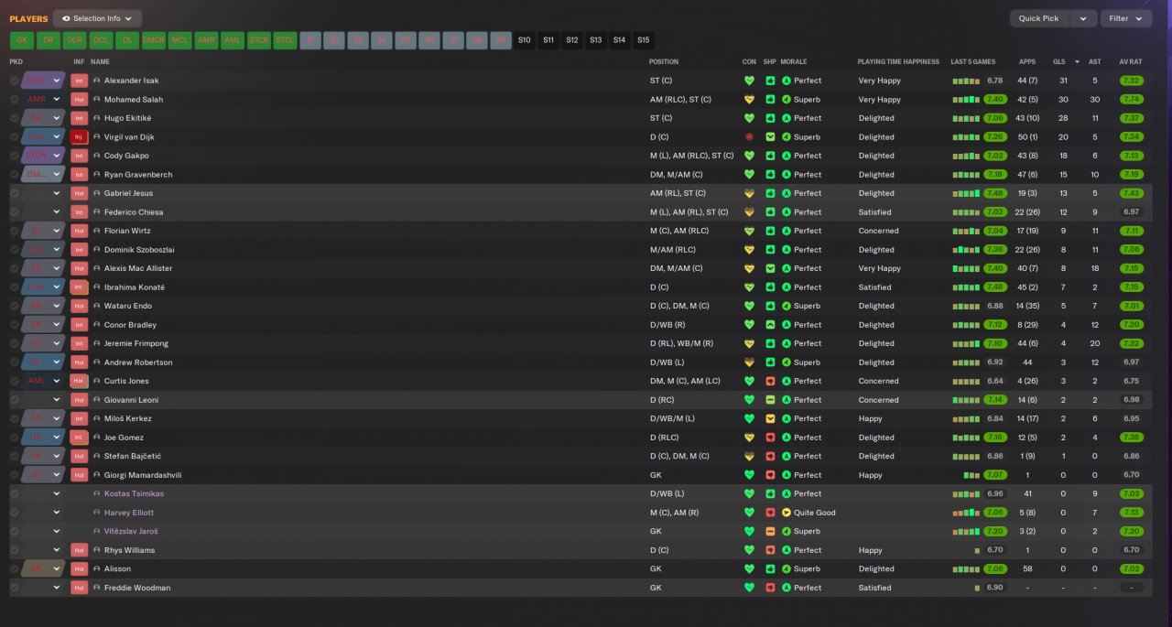1172x627 pixels.
Task: Toggle the picked checkmark for Gabriel Jesus
Action: click(x=15, y=193)
